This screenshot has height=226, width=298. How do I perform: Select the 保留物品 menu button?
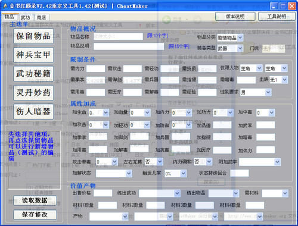coord(33,36)
